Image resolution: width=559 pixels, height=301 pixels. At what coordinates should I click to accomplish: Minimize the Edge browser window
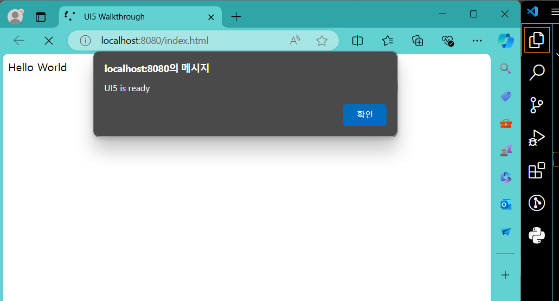[443, 14]
